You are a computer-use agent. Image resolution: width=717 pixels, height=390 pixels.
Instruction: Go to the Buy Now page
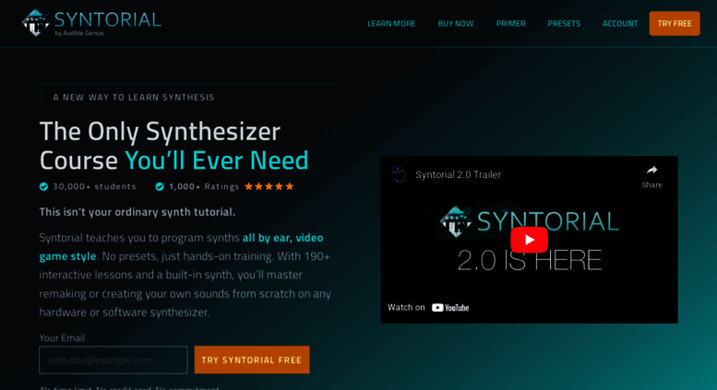pyautogui.click(x=456, y=24)
